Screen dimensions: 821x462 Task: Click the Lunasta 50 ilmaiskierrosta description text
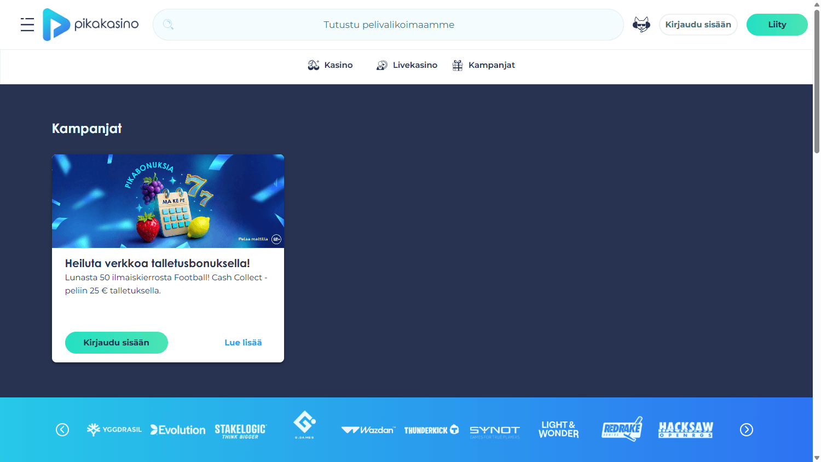(166, 284)
